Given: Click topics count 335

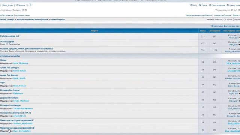Looking at the screenshot, I should (x=202, y=50).
